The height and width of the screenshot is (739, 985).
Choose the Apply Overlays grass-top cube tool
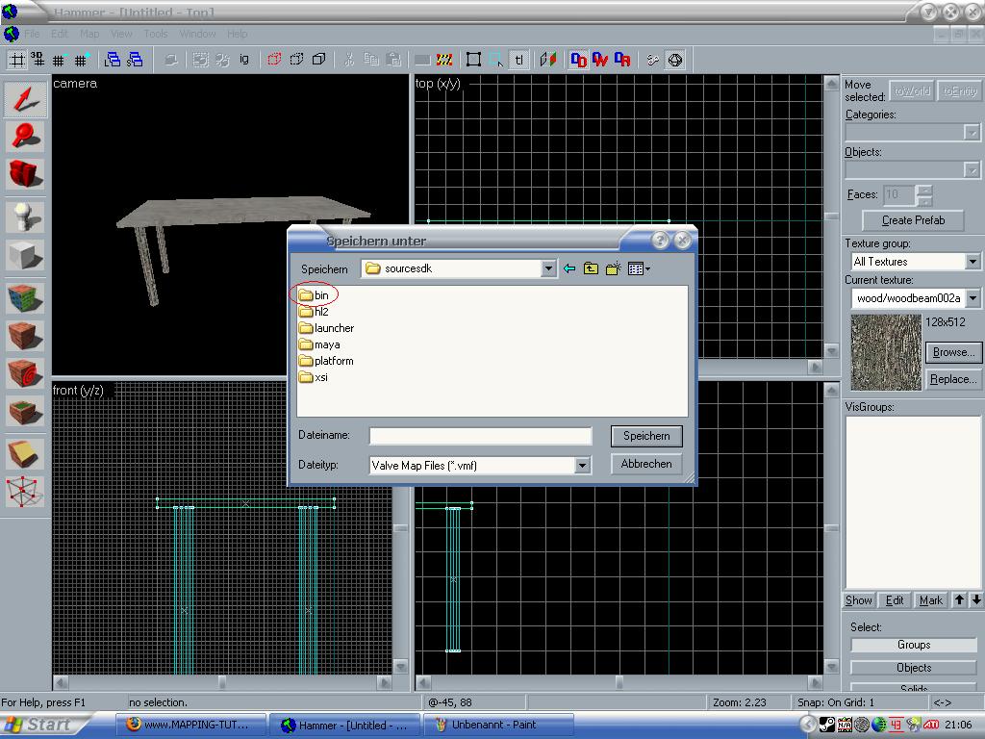coord(25,411)
